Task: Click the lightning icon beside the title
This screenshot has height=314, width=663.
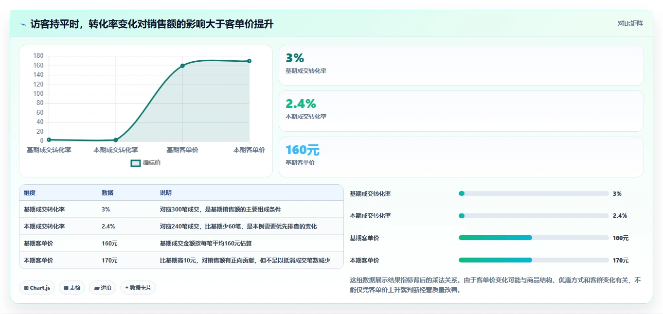Action: coord(23,24)
